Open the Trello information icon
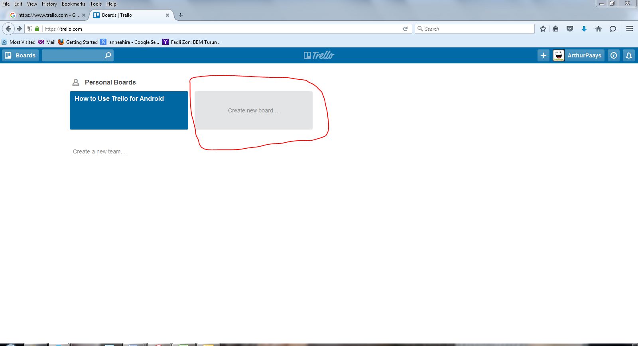 [614, 55]
